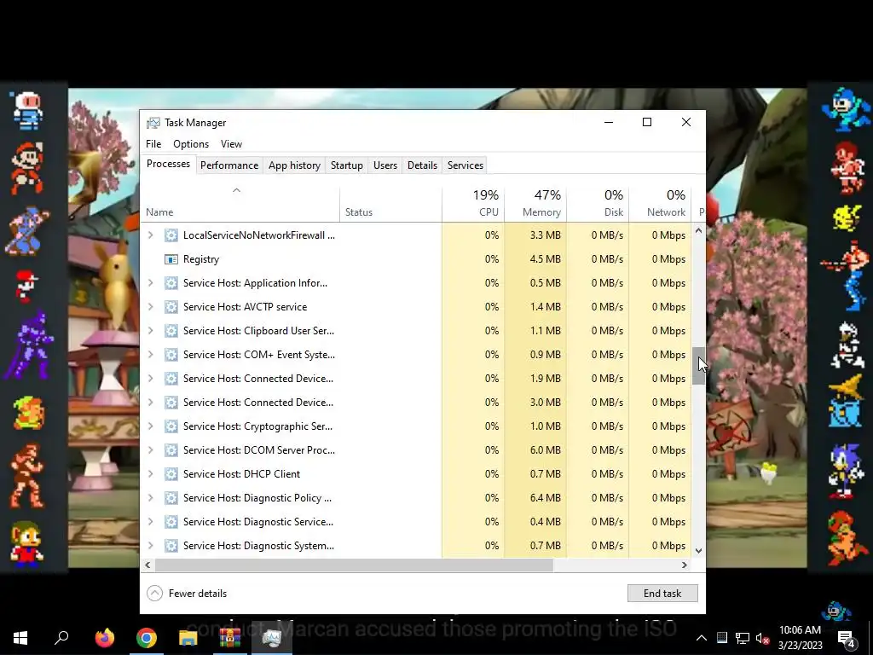Click the Sonic desktop sprite icon
Screen dimensions: 873x655
pos(846,471)
